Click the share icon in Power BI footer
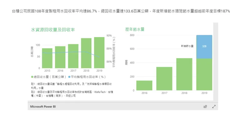 click(x=205, y=107)
